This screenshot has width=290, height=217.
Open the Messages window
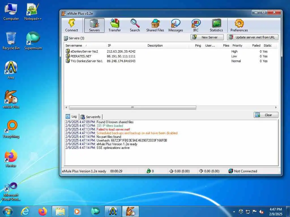coord(176,25)
